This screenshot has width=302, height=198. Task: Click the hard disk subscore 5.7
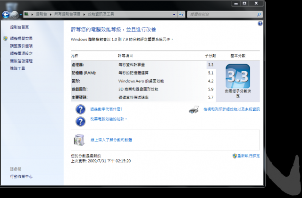click(211, 98)
